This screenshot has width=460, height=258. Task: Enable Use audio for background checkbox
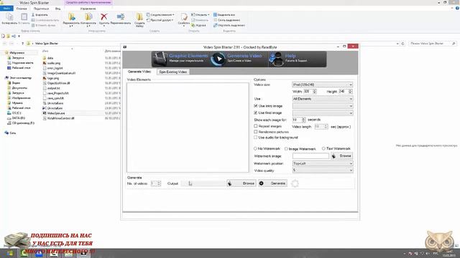click(256, 137)
